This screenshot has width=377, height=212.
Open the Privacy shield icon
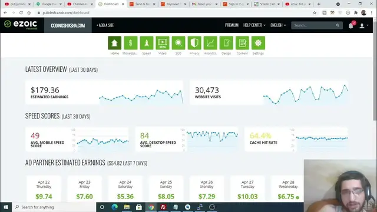[194, 43]
